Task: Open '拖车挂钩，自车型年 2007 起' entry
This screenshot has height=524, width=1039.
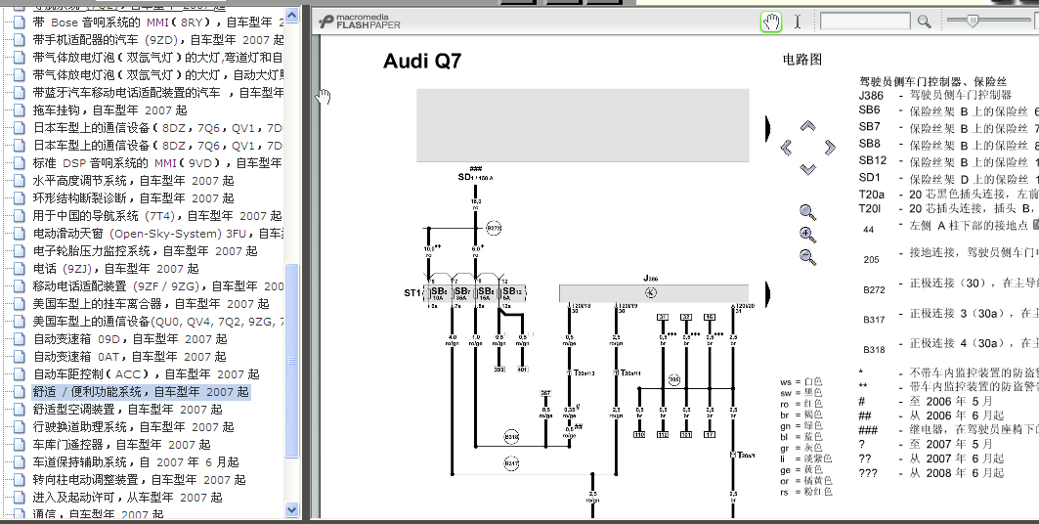Action: click(x=110, y=109)
